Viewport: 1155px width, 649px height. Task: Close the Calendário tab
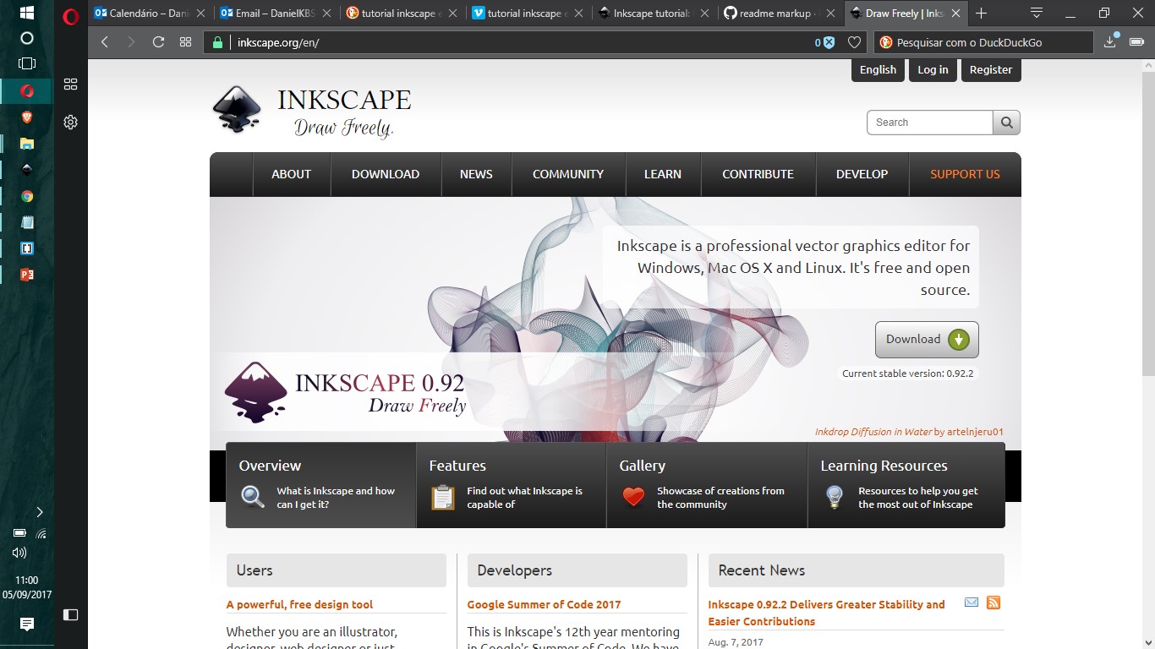click(200, 14)
